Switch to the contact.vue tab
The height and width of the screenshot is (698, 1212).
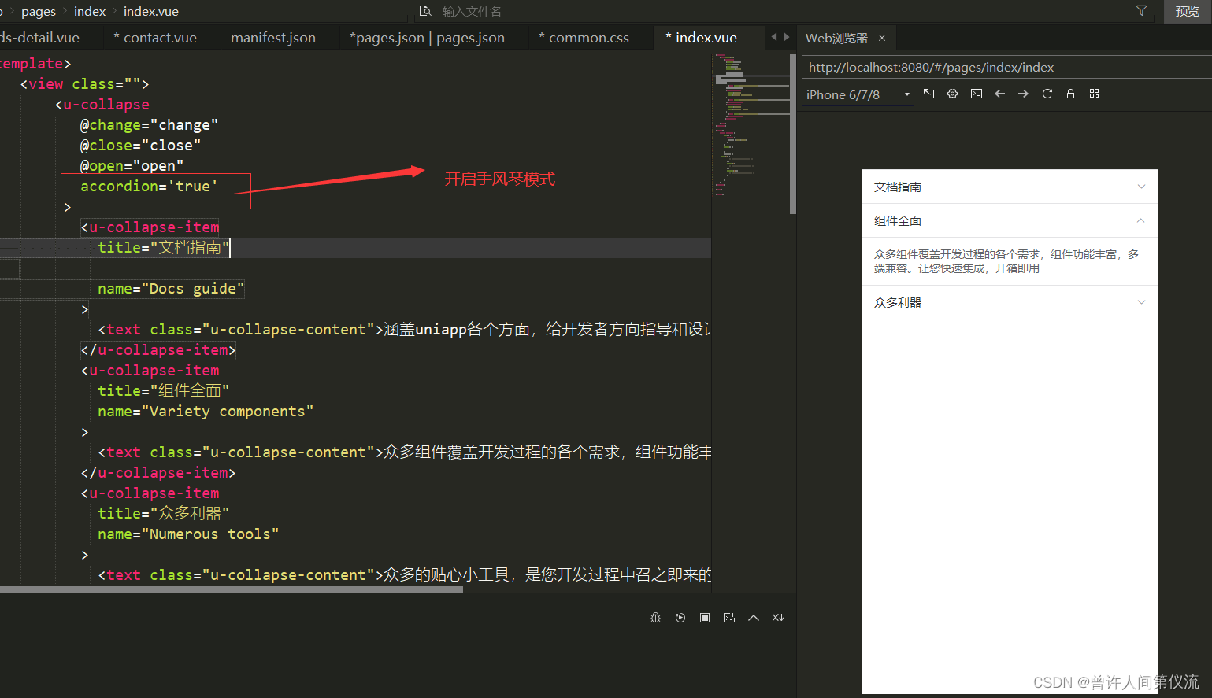pos(161,37)
